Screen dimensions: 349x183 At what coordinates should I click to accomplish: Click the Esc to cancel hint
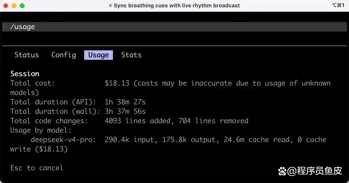[37, 168]
